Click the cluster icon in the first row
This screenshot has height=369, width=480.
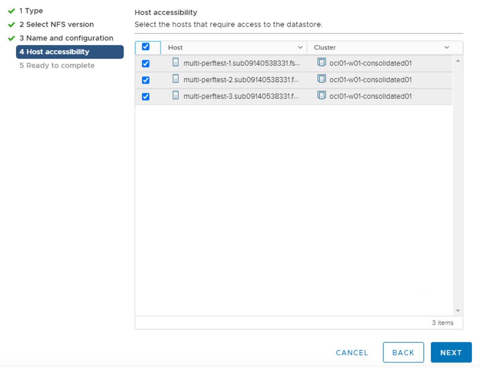point(322,62)
